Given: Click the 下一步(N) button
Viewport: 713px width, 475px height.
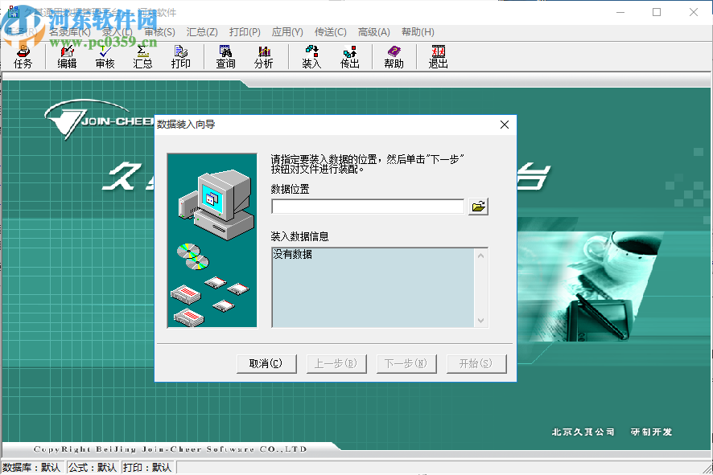Looking at the screenshot, I should click(406, 364).
